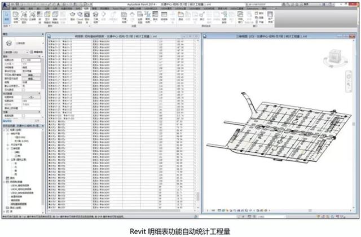Toggle Thin Lines display in ribbon

[39, 17]
